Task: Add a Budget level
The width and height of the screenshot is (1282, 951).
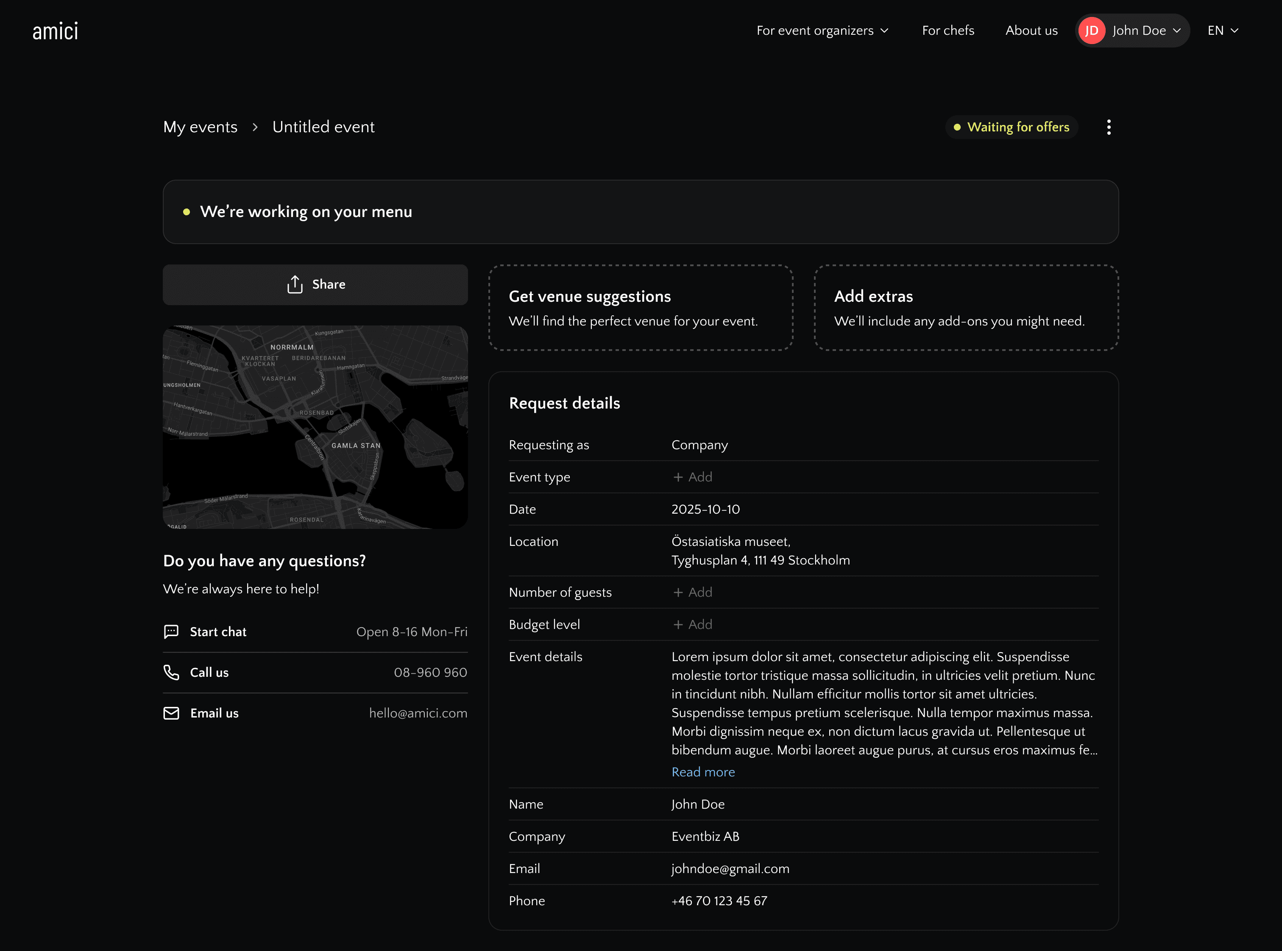Action: [692, 625]
